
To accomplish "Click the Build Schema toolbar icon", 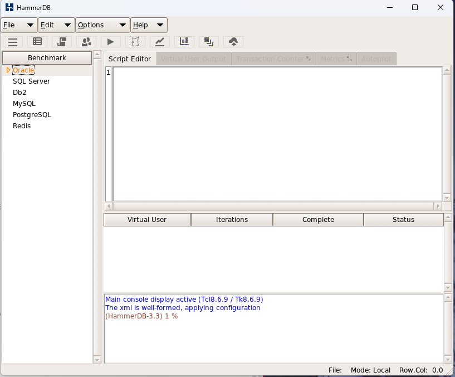I will tap(37, 42).
